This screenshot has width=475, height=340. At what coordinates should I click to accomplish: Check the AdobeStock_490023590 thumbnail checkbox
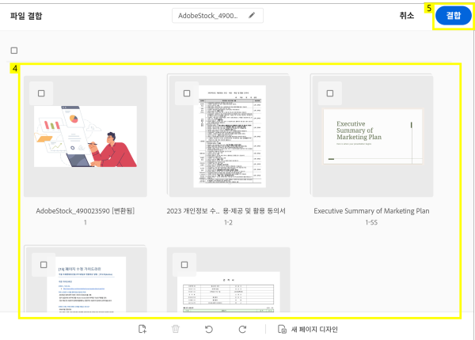point(41,93)
